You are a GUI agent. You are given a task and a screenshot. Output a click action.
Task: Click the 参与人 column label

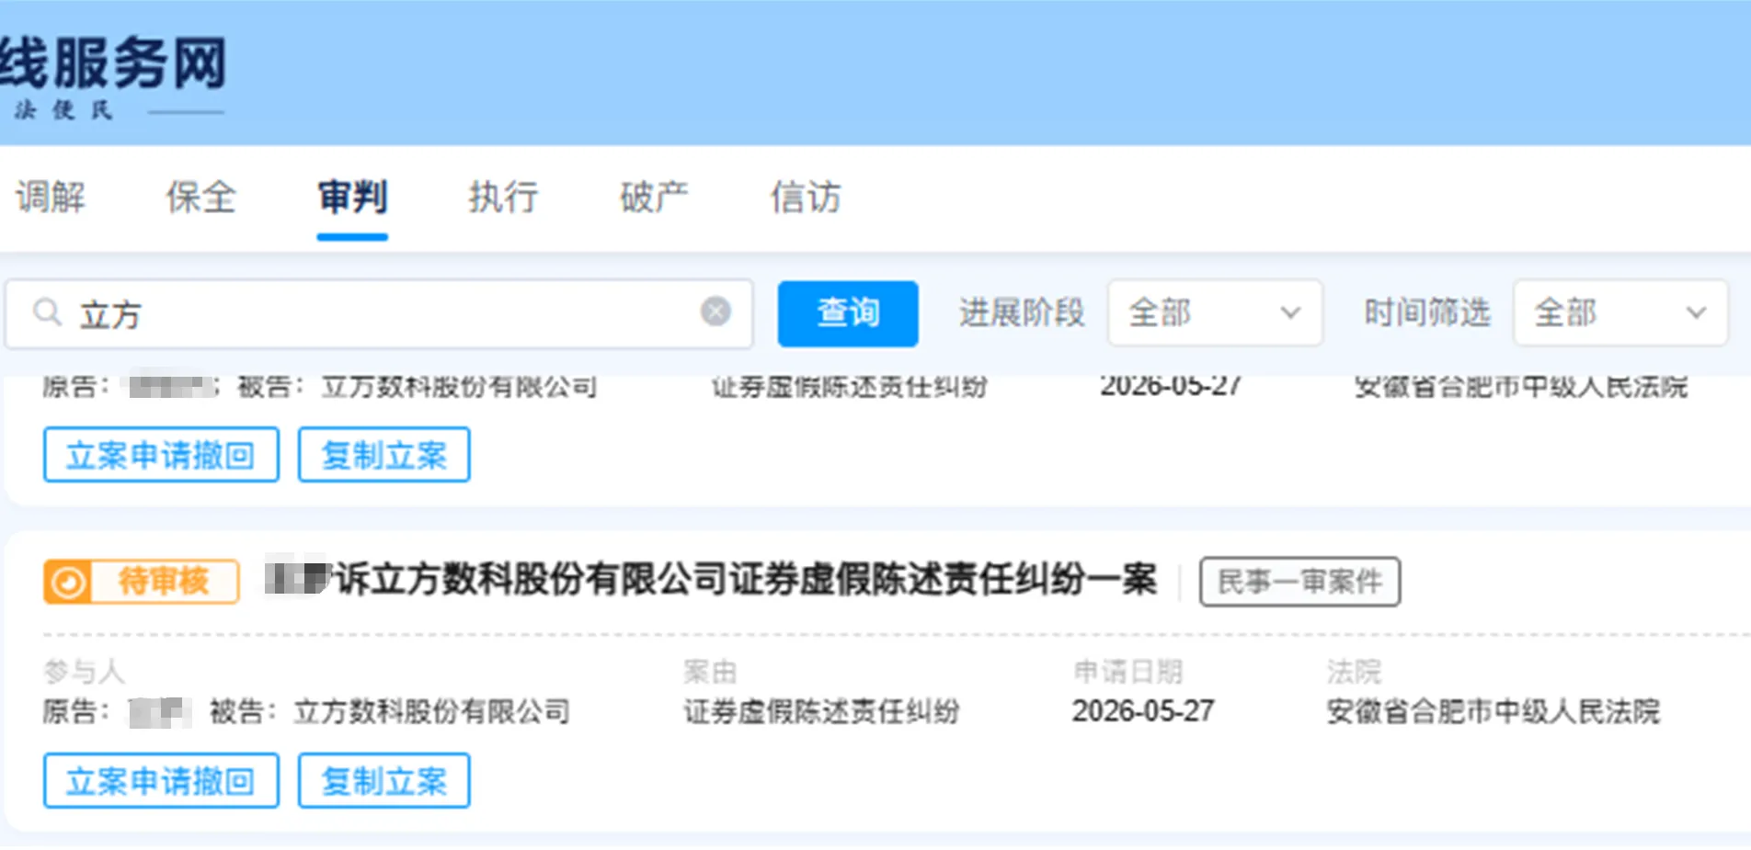click(84, 672)
